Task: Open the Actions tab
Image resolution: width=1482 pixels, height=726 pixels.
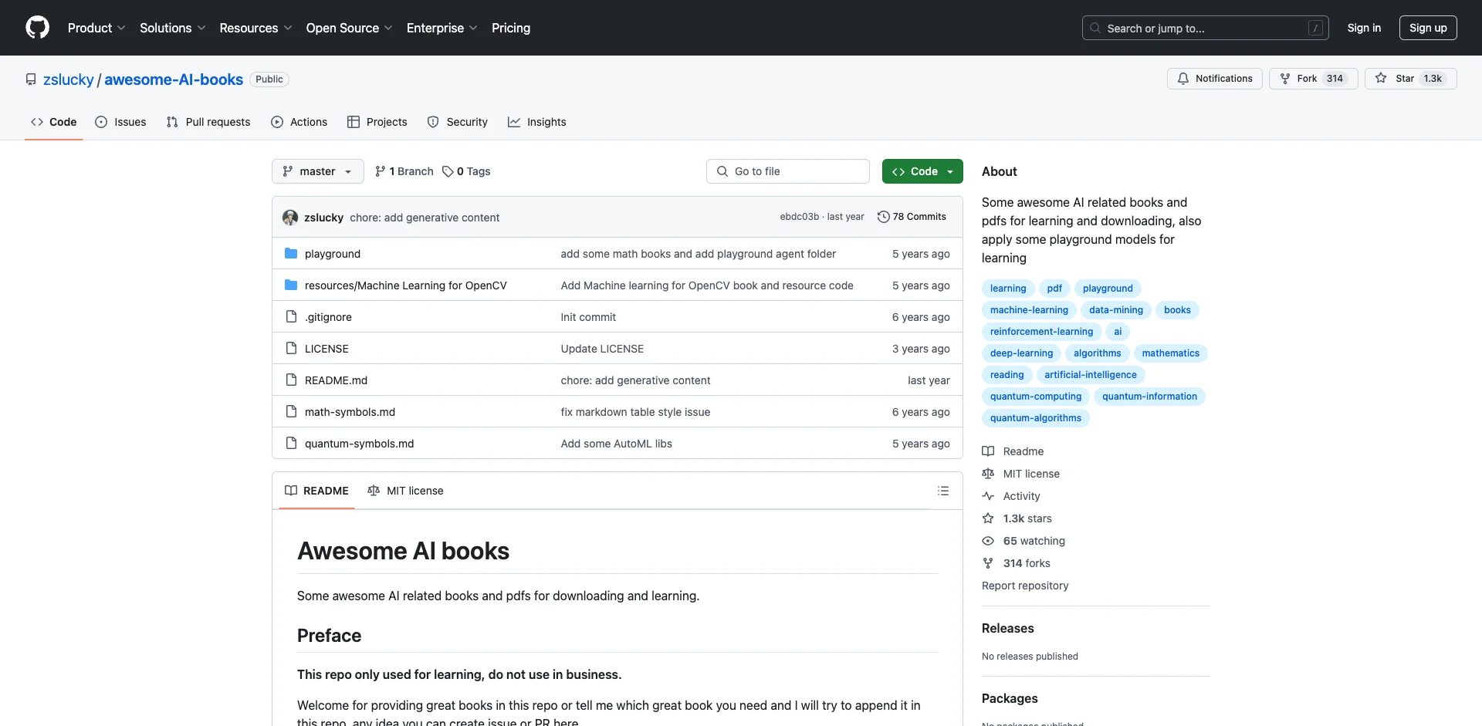Action: tap(299, 122)
